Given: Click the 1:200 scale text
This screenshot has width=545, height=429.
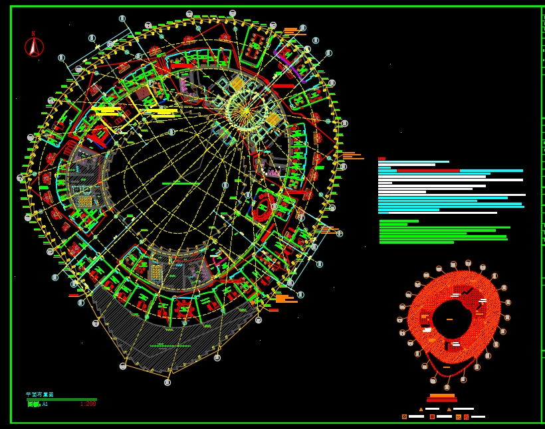Looking at the screenshot, I should pos(88,404).
